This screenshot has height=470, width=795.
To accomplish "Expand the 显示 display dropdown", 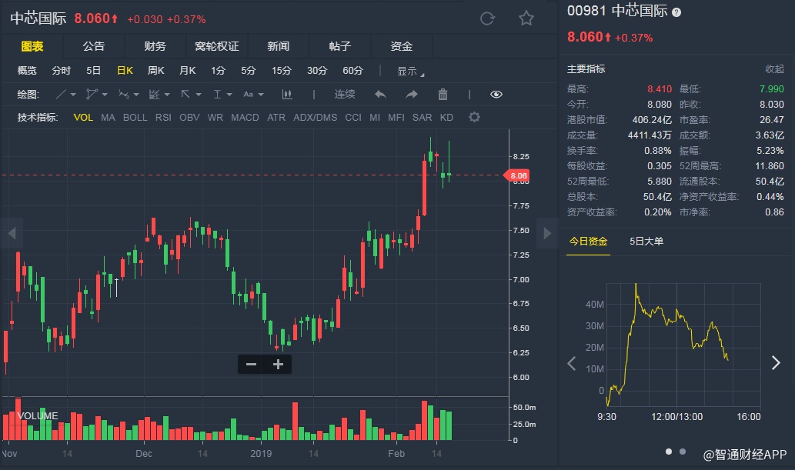I will coord(410,72).
